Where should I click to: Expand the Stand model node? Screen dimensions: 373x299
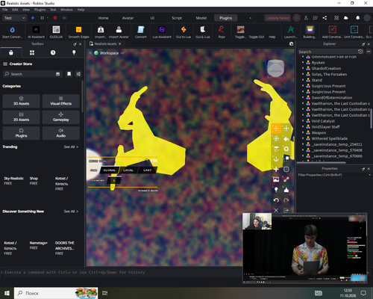coord(303,80)
